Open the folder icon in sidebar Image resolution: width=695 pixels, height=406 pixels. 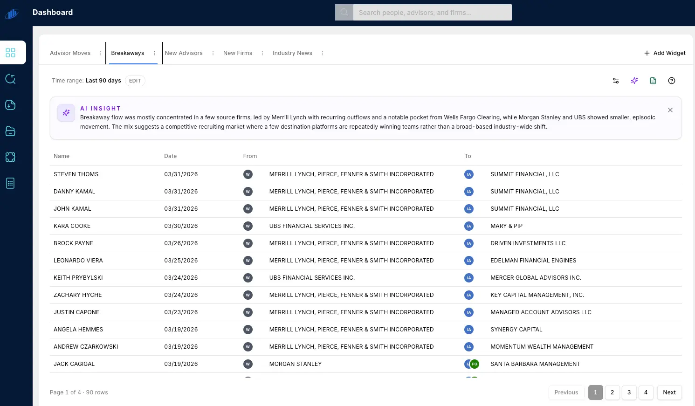click(x=10, y=131)
